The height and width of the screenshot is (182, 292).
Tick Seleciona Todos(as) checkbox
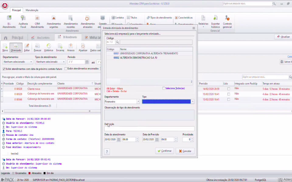[x=164, y=88]
